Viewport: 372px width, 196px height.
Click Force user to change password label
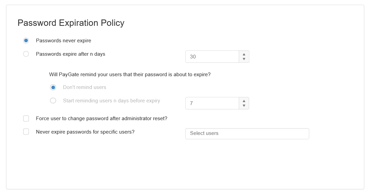101,118
